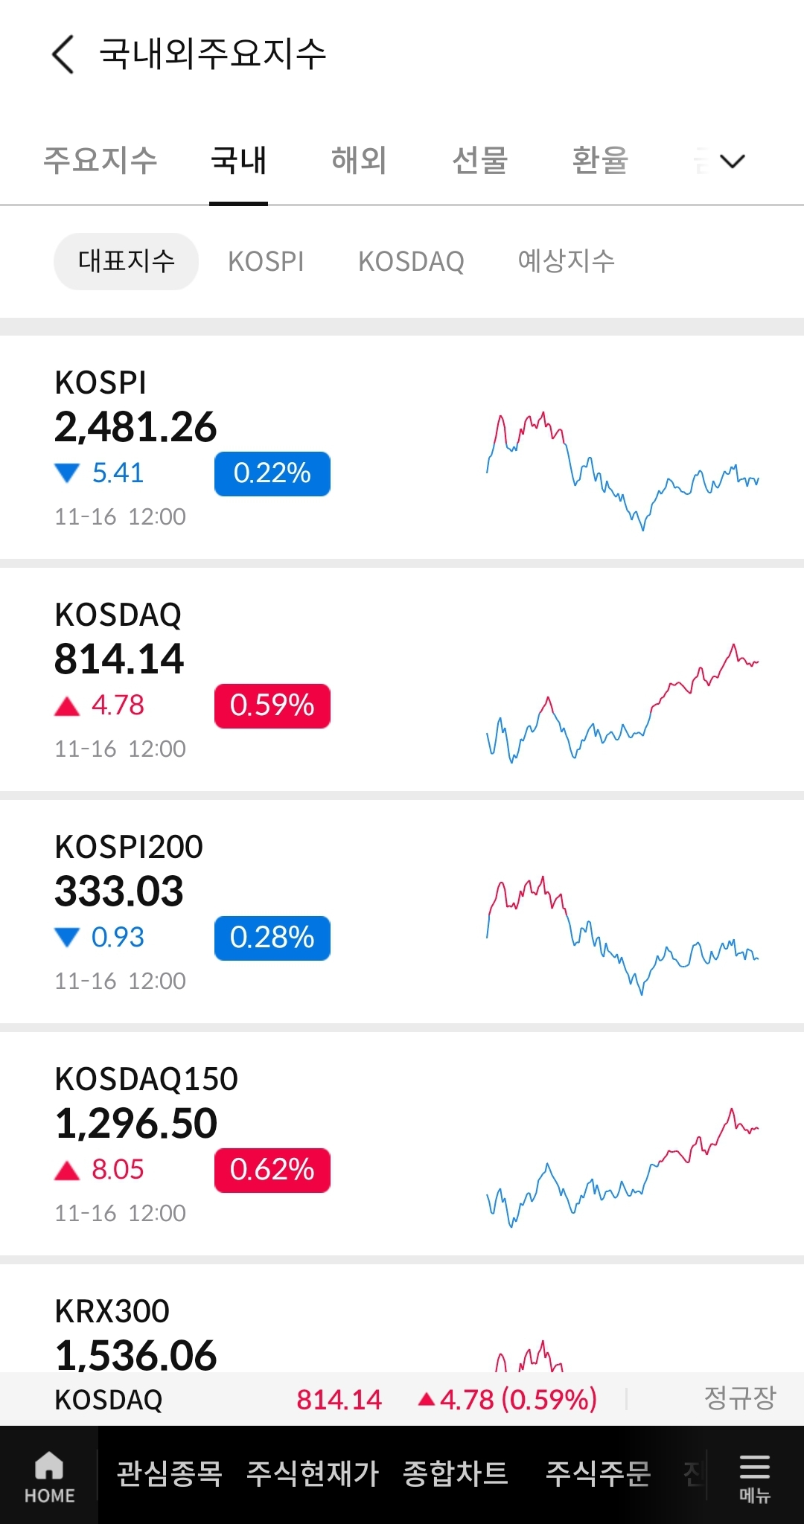Open 종합차트 from bottom menu

456,1473
